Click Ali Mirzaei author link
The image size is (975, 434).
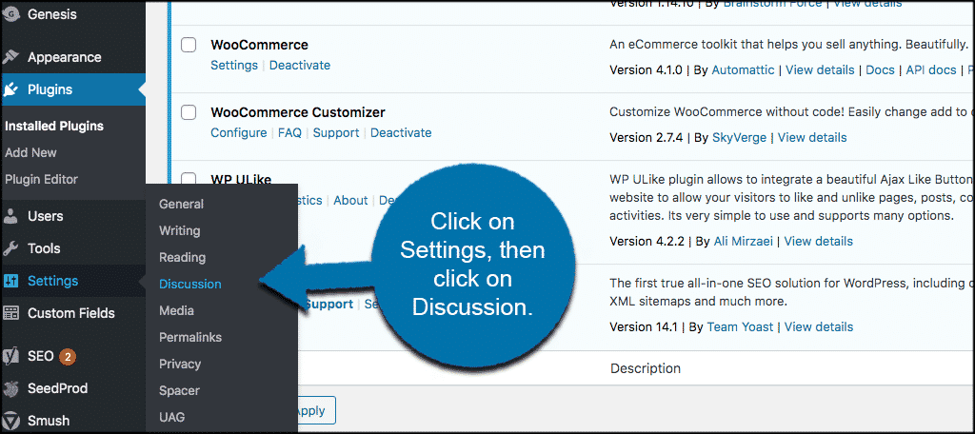(x=743, y=241)
